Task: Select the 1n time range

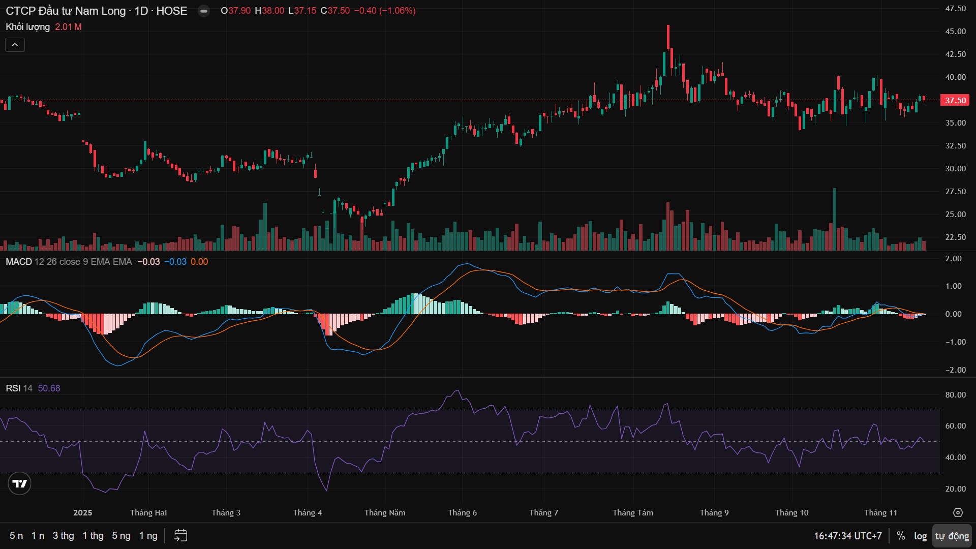Action: click(38, 535)
